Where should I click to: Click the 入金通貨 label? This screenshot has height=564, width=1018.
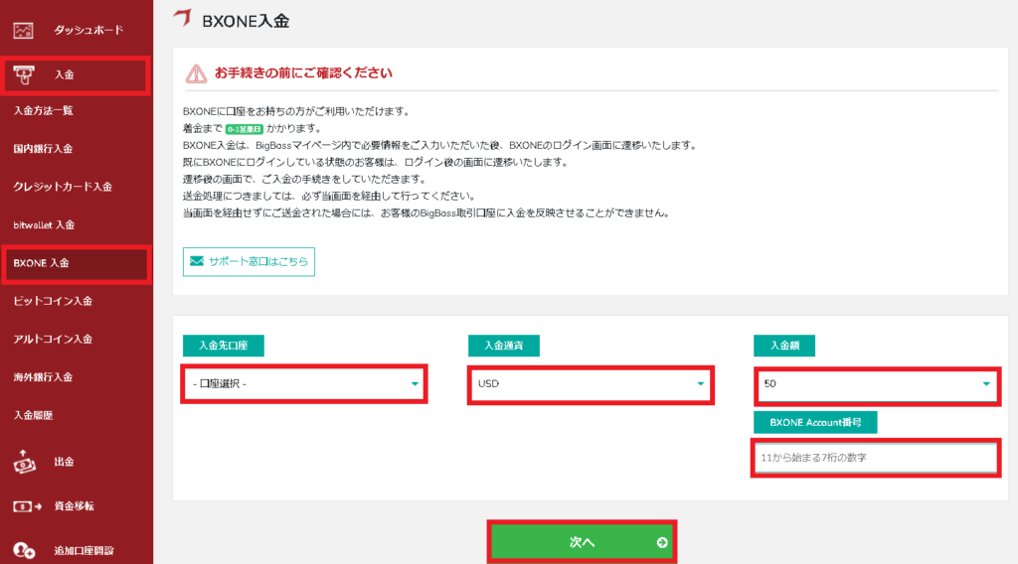point(504,346)
